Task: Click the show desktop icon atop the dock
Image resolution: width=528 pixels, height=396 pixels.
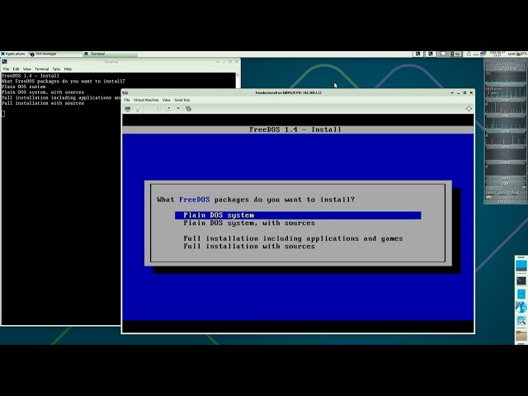Action: click(x=521, y=266)
